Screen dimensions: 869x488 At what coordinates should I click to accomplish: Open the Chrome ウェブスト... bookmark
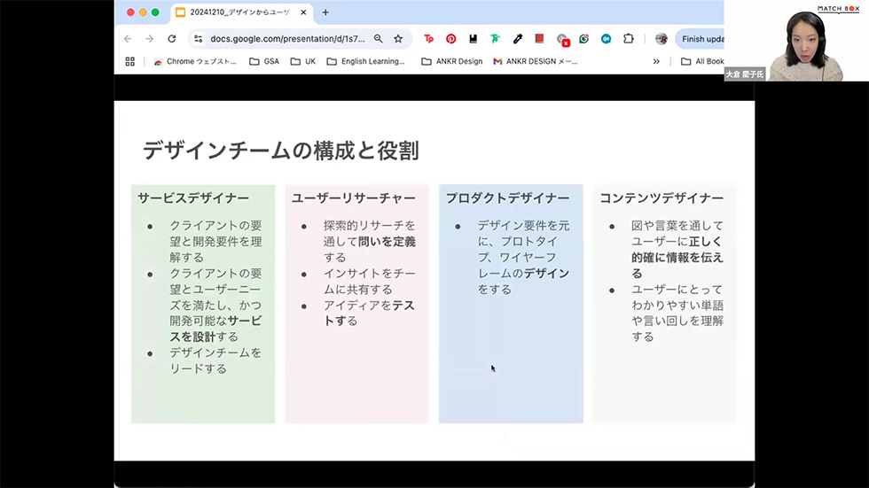click(x=195, y=61)
